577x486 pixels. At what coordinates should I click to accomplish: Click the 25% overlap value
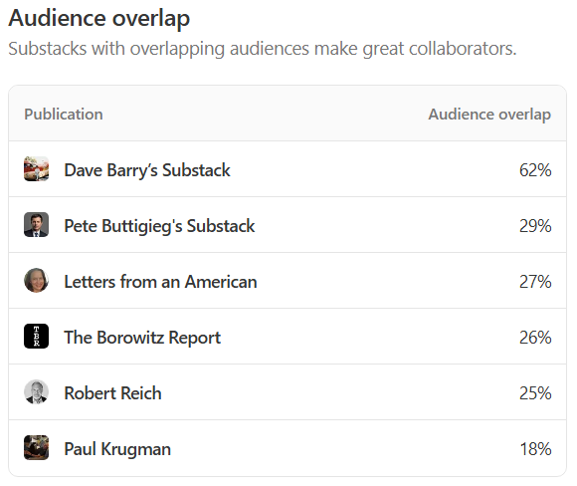[x=535, y=393]
